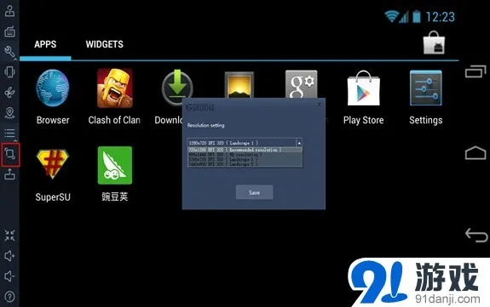The image size is (490, 307).
Task: Open the keyboard mapping tool in sidebar
Action: pos(9,31)
